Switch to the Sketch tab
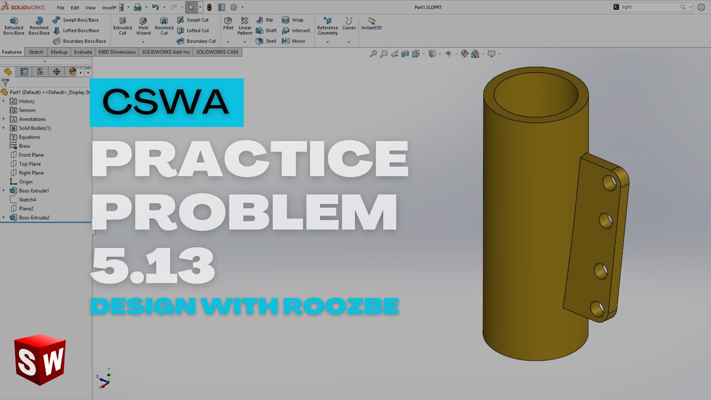711x400 pixels. (x=36, y=52)
